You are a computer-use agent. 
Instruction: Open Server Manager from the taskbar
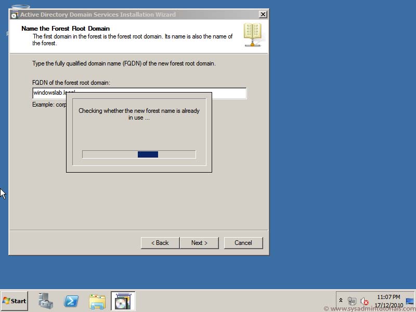pos(45,301)
